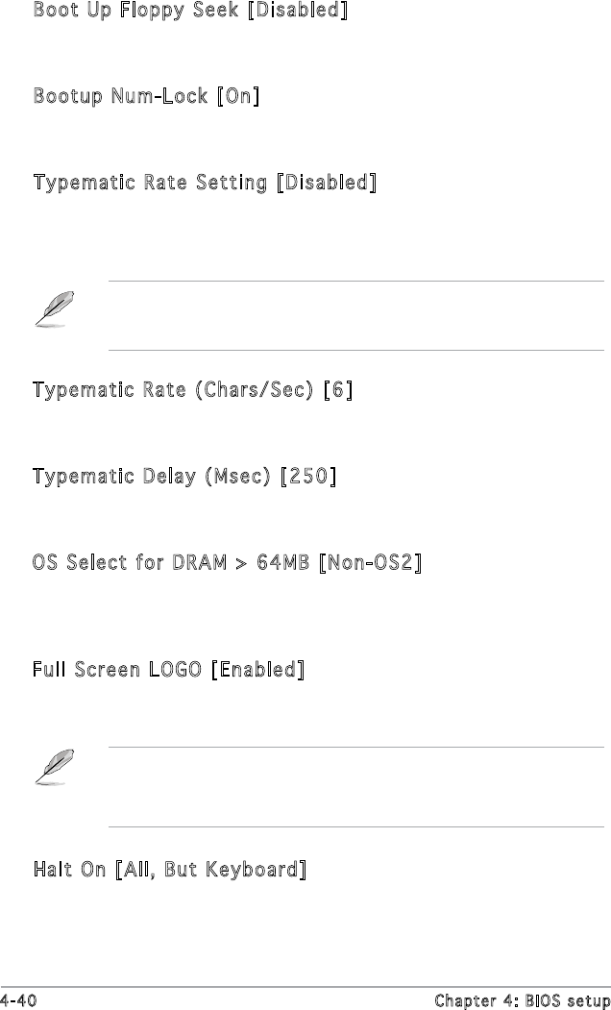This screenshot has width=611, height=1010.
Task: Click the Typematic Rate (Chars/Sec) label
Action: (x=174, y=391)
